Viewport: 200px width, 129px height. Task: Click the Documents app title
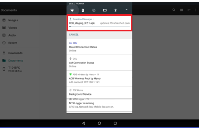pos(9,10)
